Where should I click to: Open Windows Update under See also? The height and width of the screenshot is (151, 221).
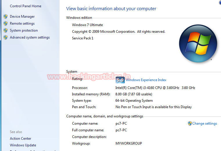pos(23,145)
